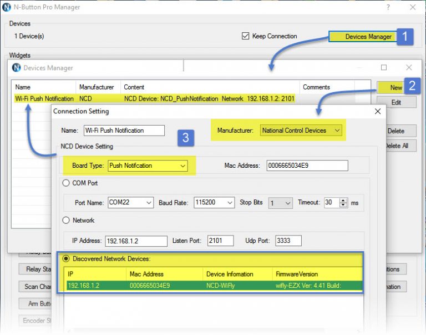Click the New device button

pyautogui.click(x=395, y=87)
